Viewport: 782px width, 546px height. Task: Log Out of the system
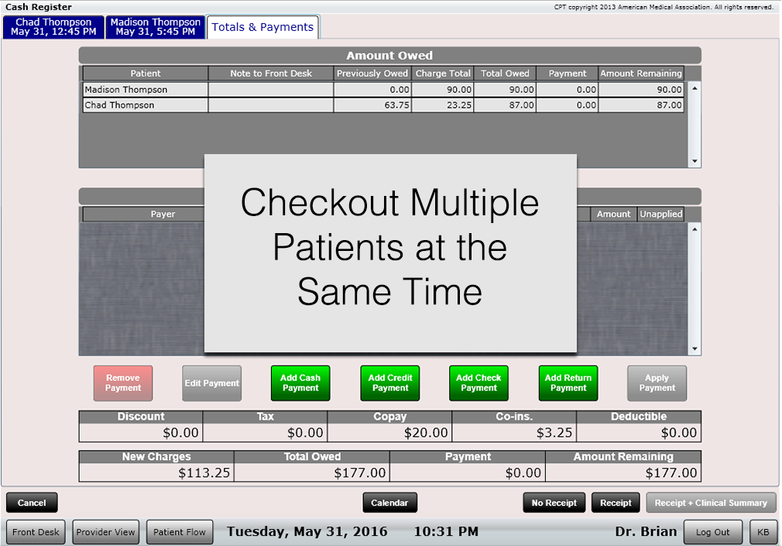pyautogui.click(x=712, y=531)
